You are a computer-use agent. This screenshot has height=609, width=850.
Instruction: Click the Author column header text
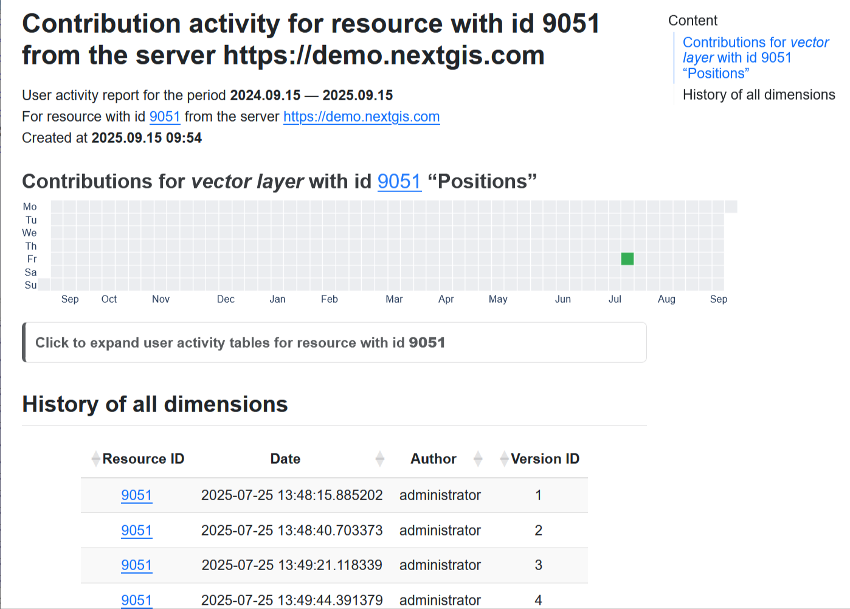(433, 459)
